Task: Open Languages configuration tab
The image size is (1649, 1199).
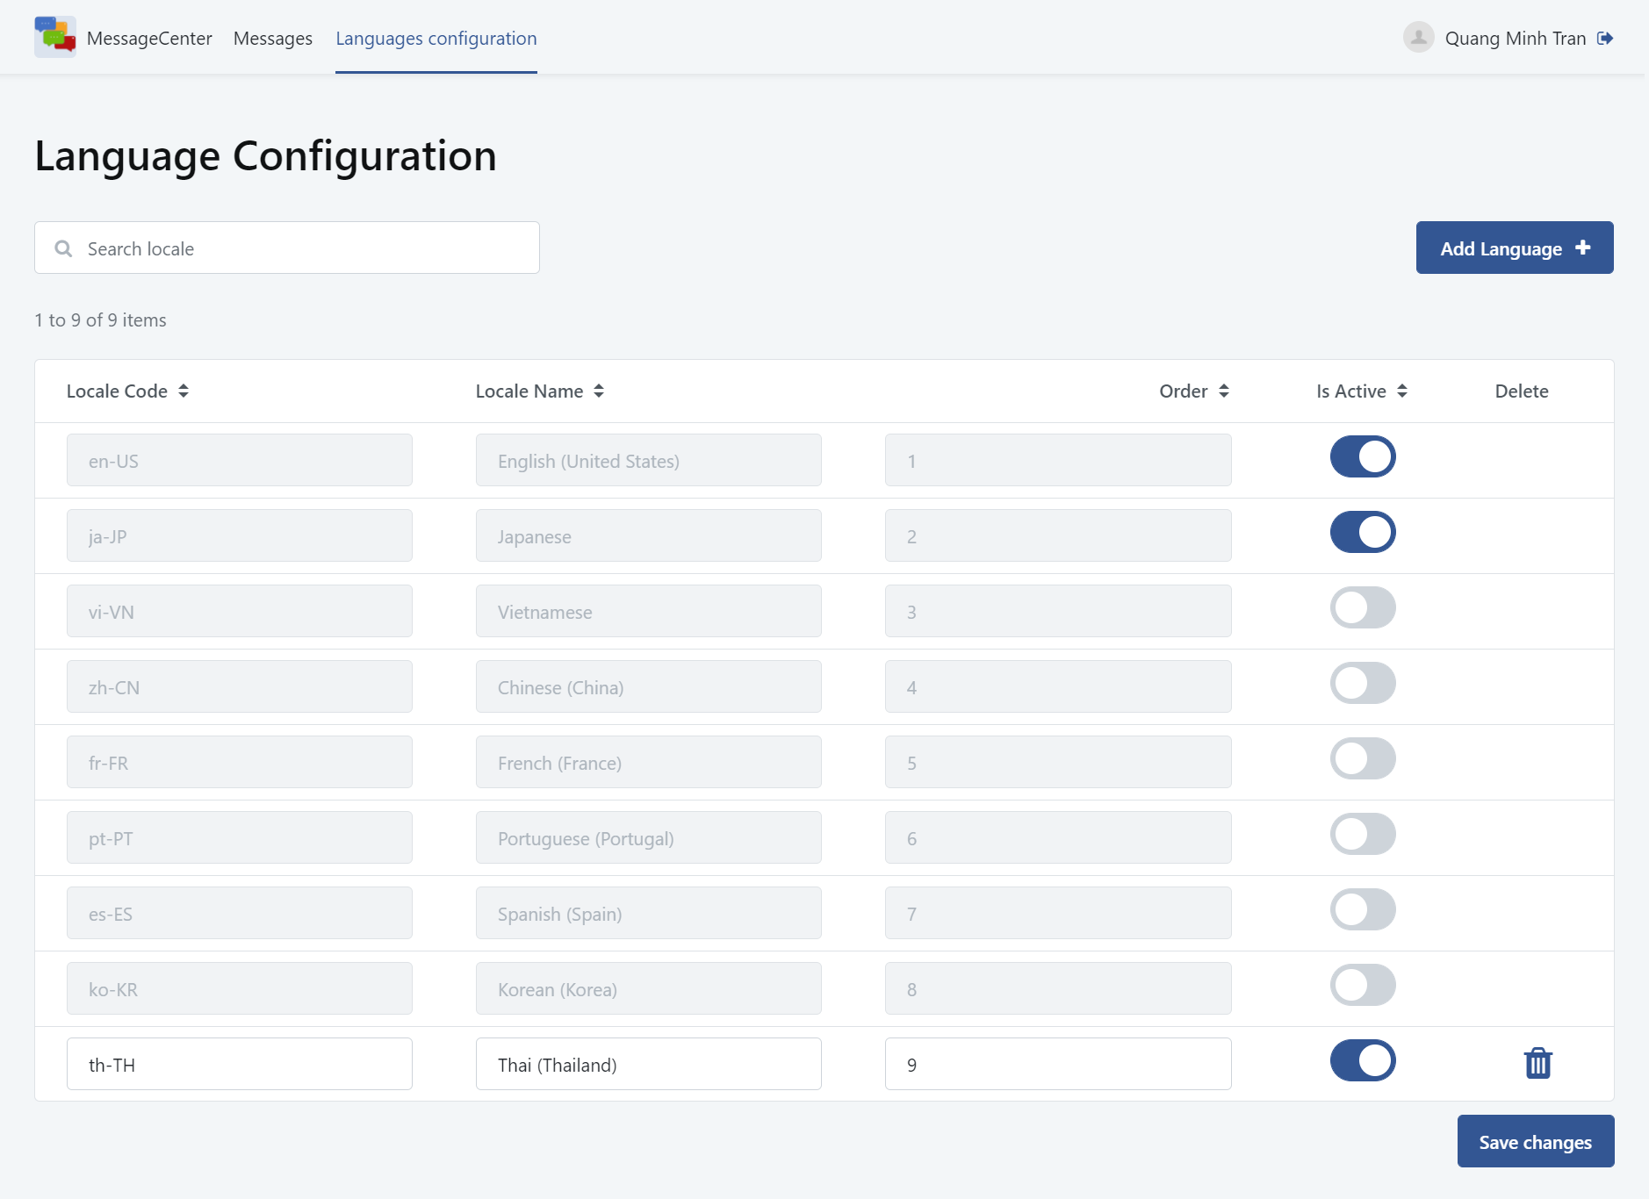Action: coord(436,38)
